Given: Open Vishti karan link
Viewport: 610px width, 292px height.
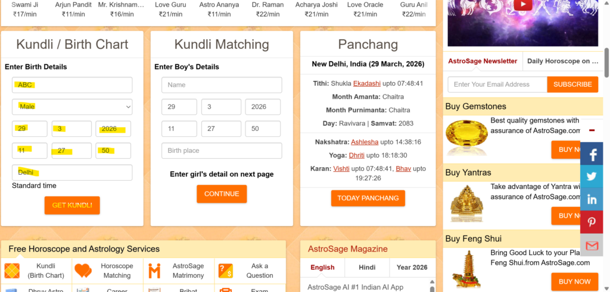Looking at the screenshot, I should click(x=341, y=168).
